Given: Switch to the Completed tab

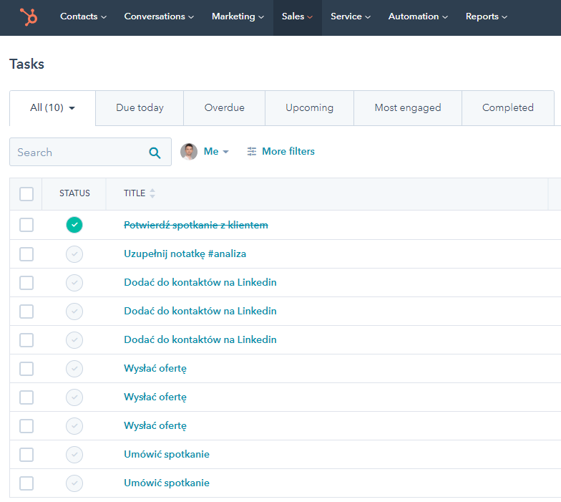Looking at the screenshot, I should pyautogui.click(x=508, y=107).
